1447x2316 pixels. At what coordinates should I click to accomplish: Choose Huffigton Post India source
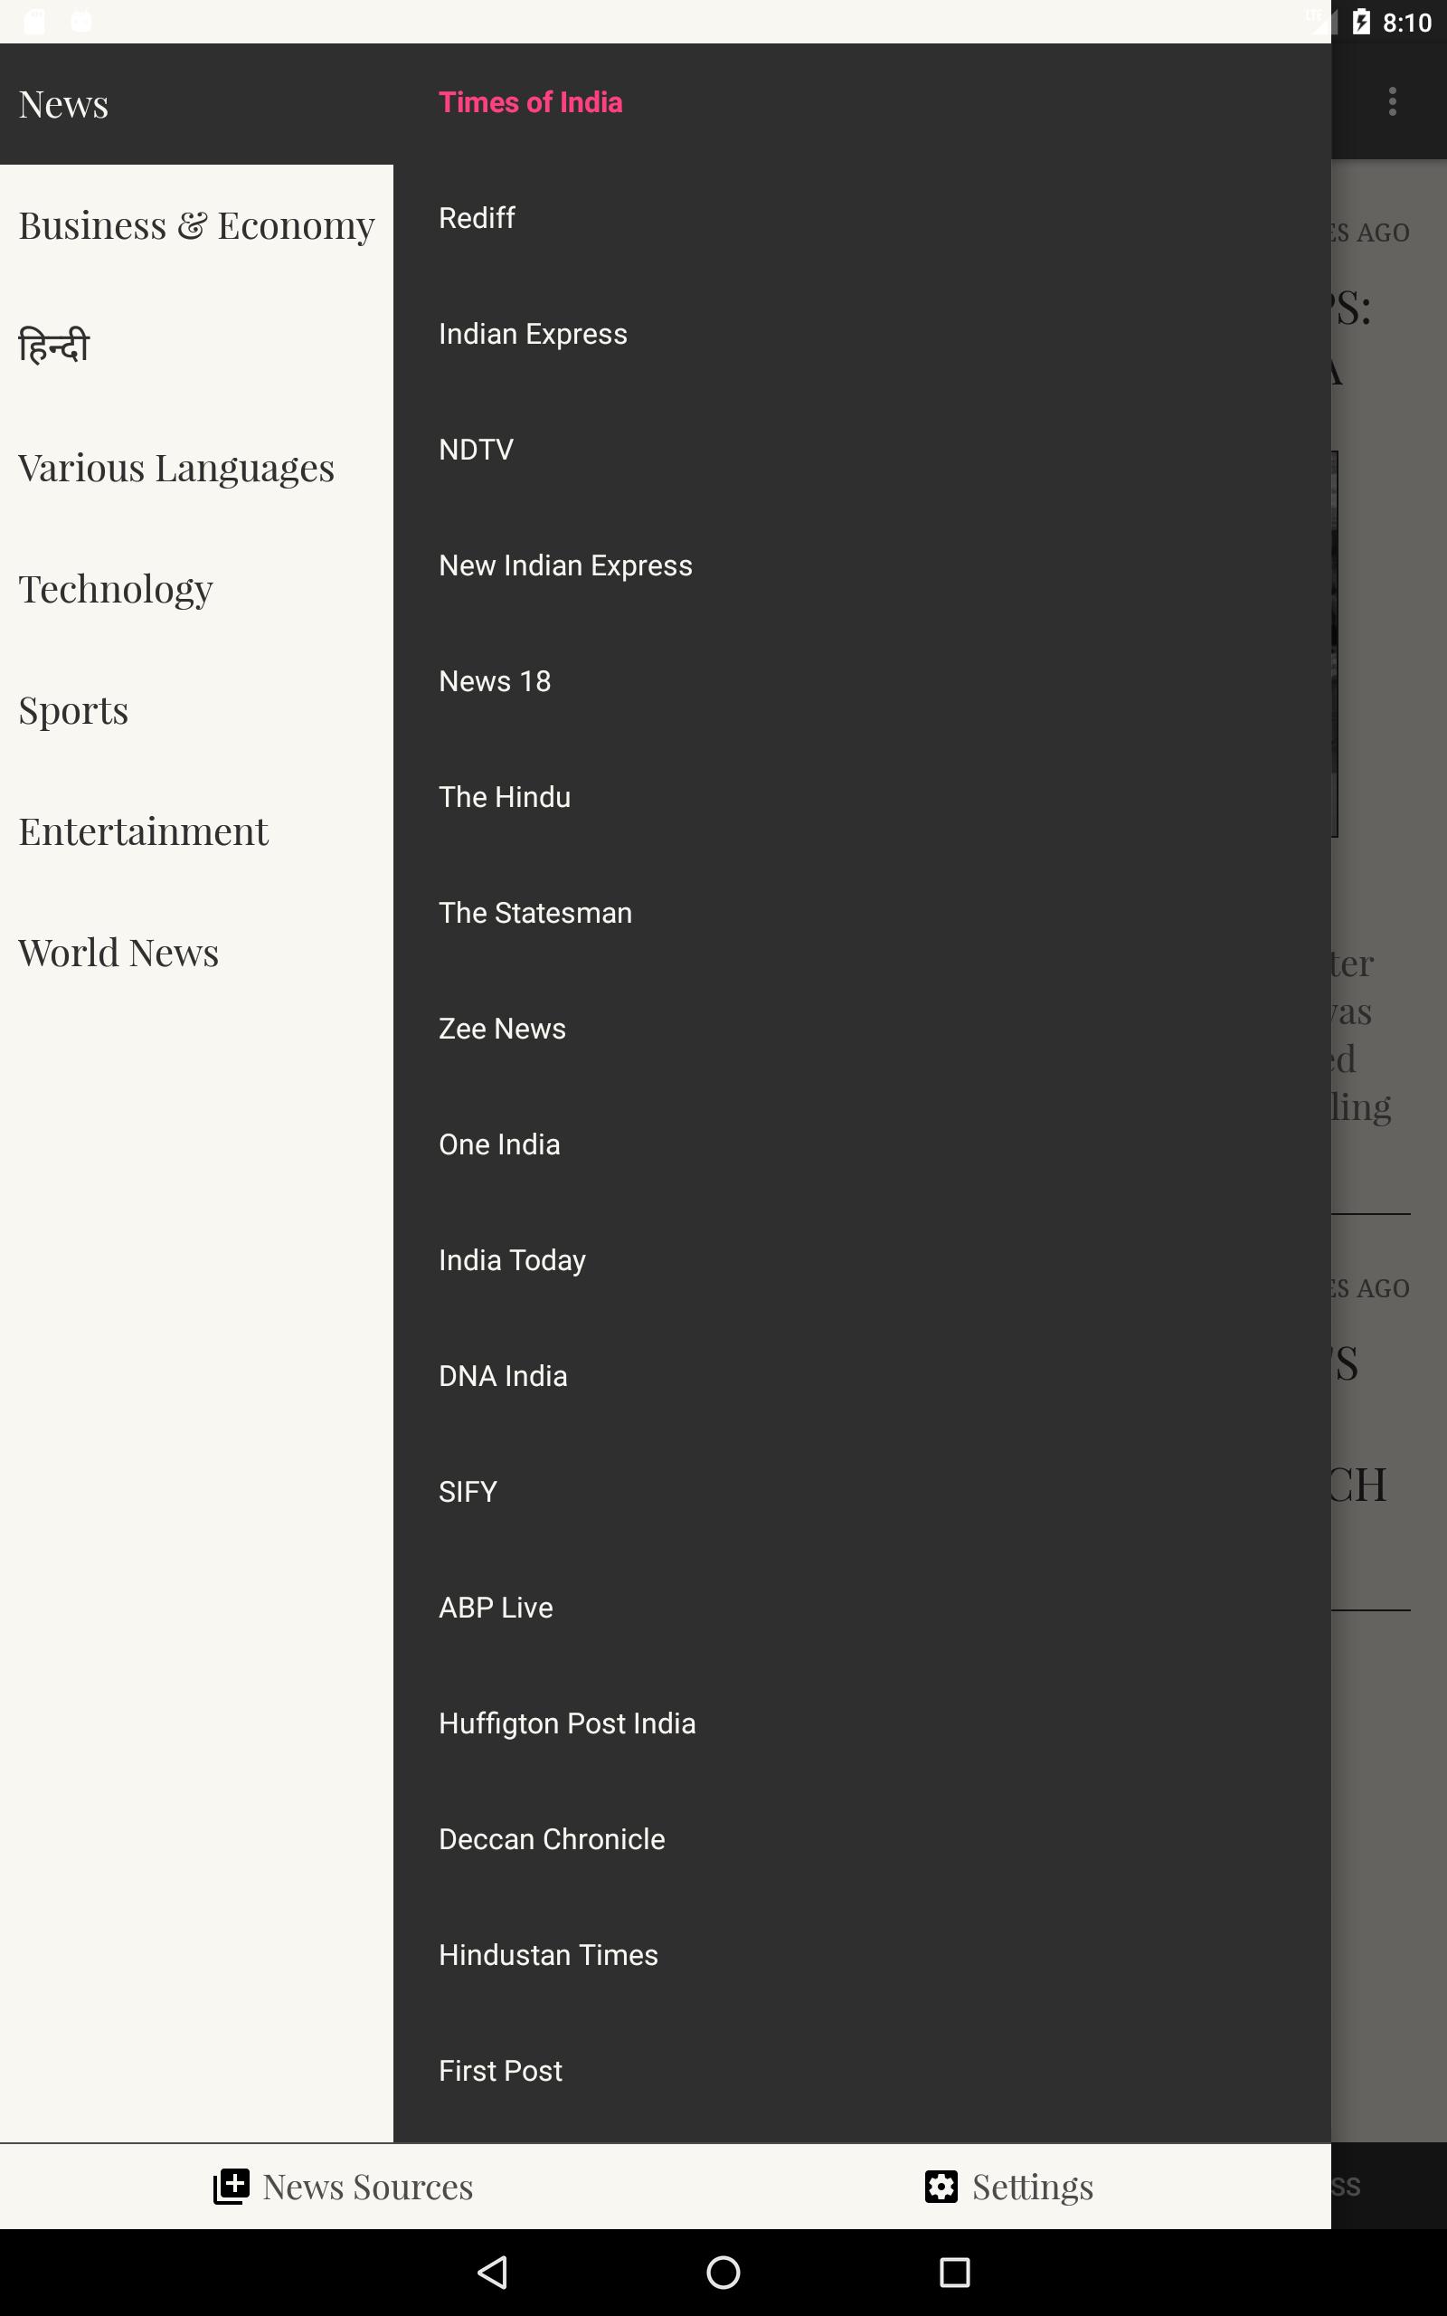click(862, 1723)
